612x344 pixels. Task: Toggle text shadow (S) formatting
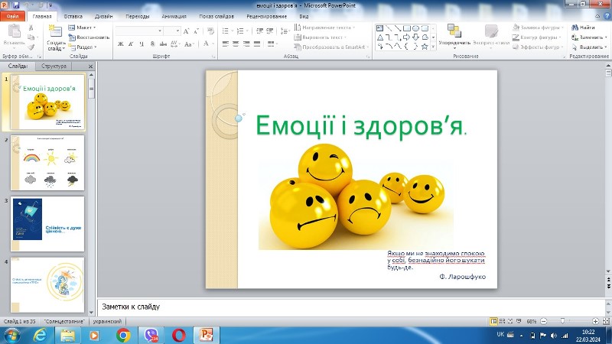152,44
